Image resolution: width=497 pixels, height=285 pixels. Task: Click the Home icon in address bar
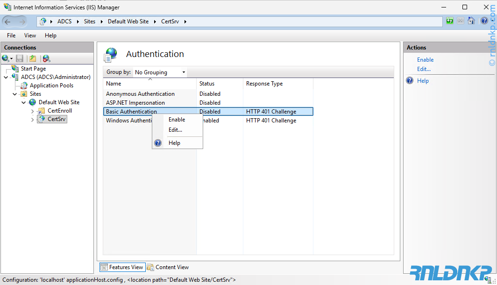pyautogui.click(x=471, y=21)
